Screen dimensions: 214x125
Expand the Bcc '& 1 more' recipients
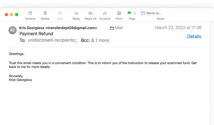(x=100, y=40)
